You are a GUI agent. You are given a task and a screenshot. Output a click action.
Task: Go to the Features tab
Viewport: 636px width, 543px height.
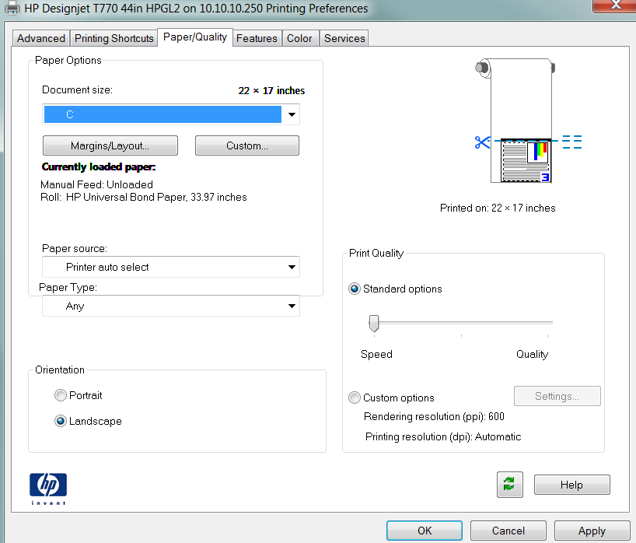coord(257,38)
